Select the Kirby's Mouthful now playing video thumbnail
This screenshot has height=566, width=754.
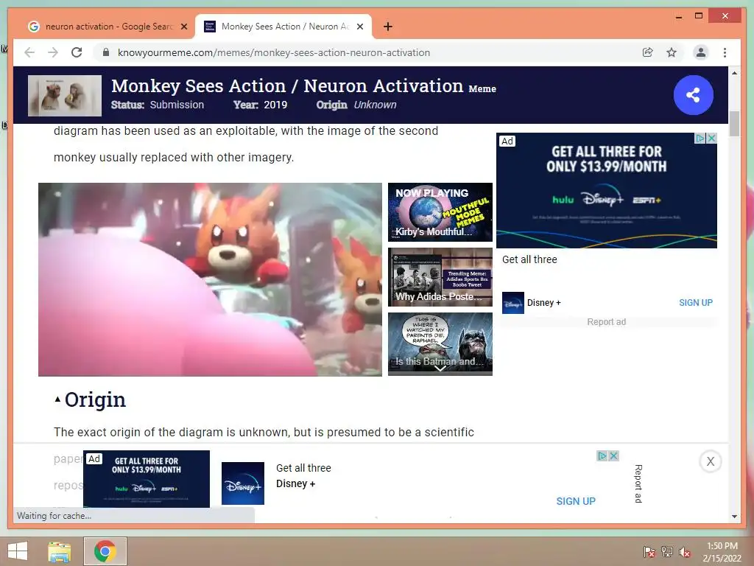(x=440, y=212)
